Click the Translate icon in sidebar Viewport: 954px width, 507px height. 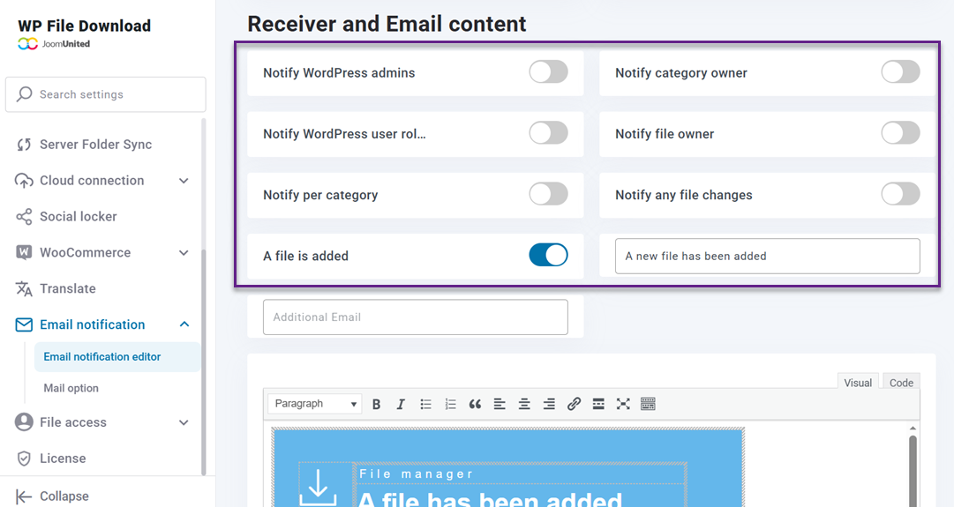(24, 288)
